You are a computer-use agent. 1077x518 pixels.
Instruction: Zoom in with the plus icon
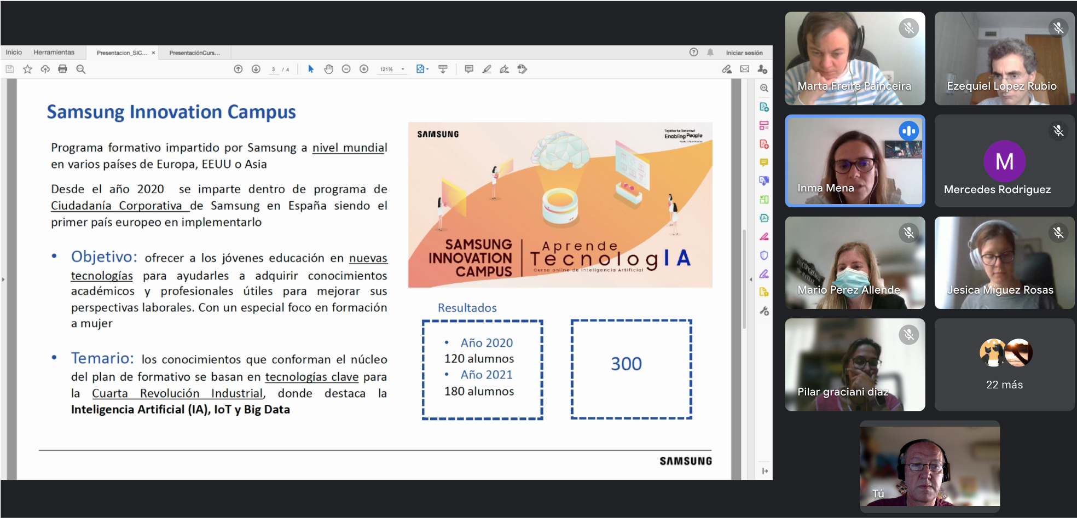pyautogui.click(x=364, y=69)
